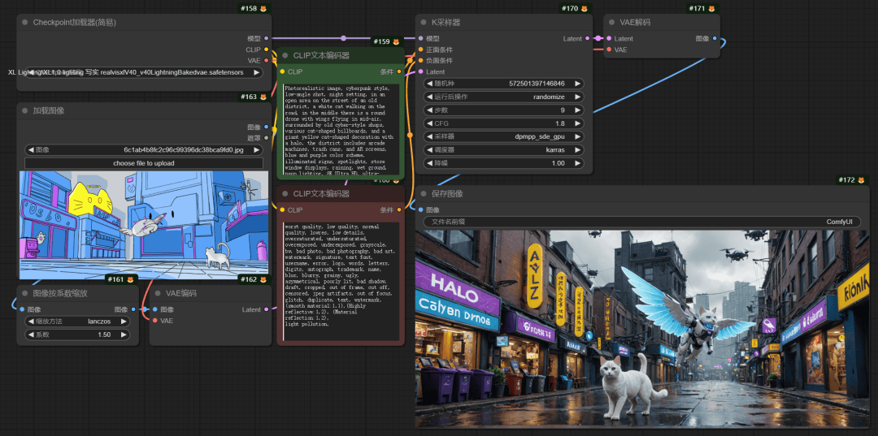The width and height of the screenshot is (878, 436).
Task: Click the 'choose file to upload' button
Action: [143, 163]
